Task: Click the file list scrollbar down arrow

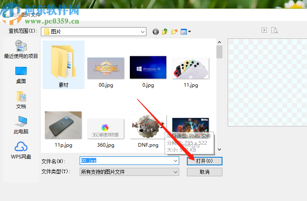Action: 220,150
